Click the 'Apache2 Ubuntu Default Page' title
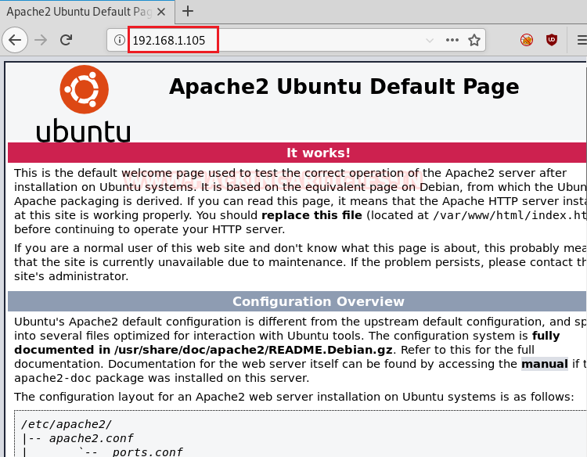 coord(344,86)
